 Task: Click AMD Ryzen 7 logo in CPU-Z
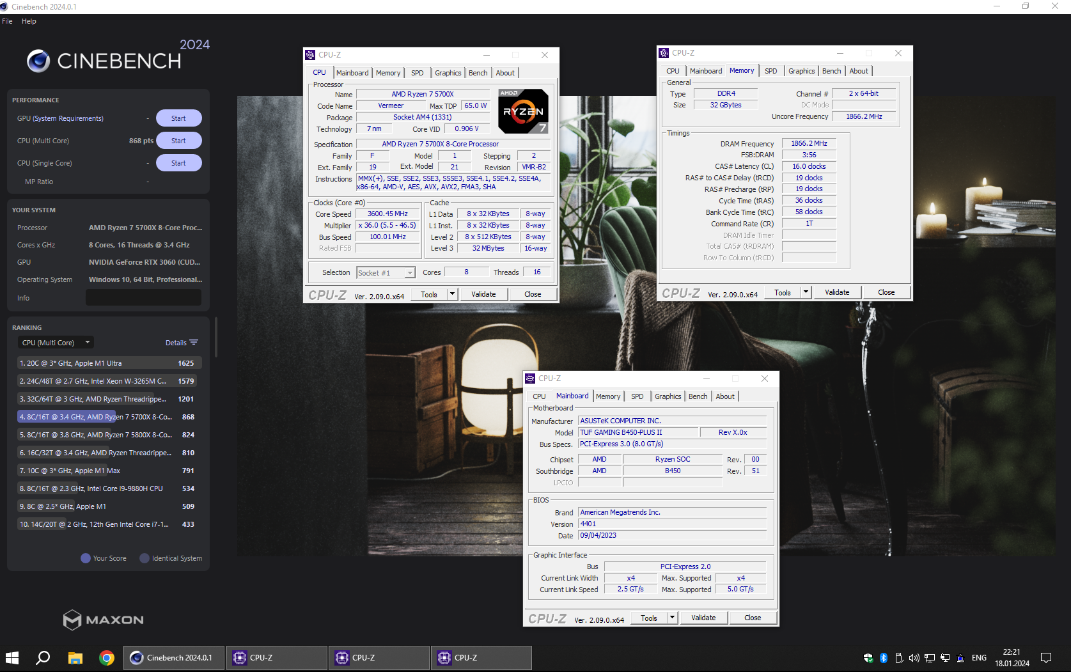[523, 111]
